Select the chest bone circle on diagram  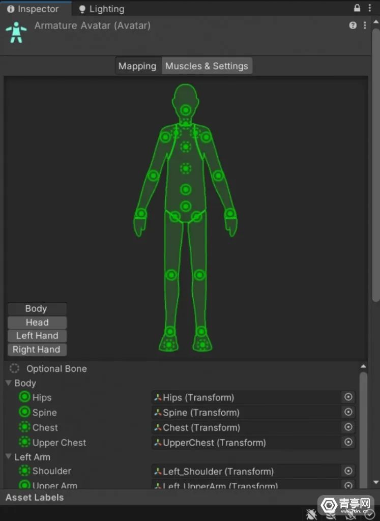coord(186,168)
